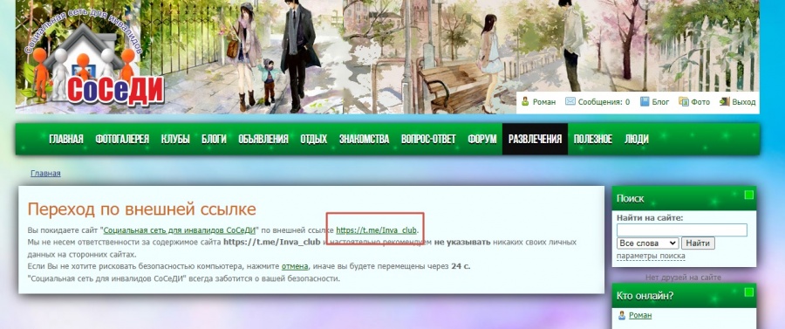Click the отмена cancel link
The image size is (785, 329).
point(295,266)
